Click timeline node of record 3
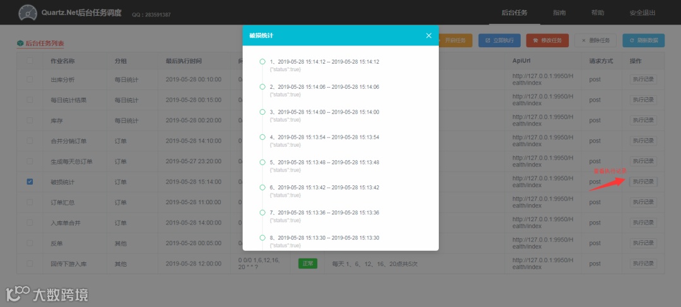This screenshot has height=307, width=681. (262, 112)
